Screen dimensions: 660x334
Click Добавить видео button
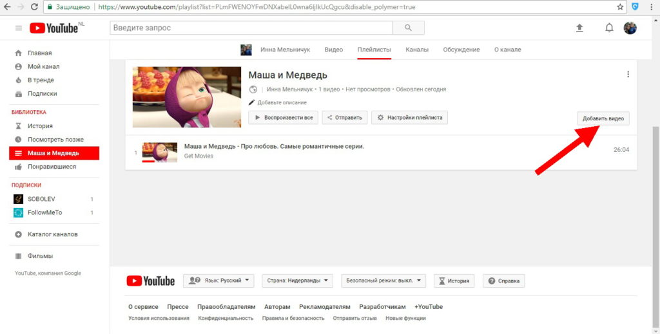(603, 119)
